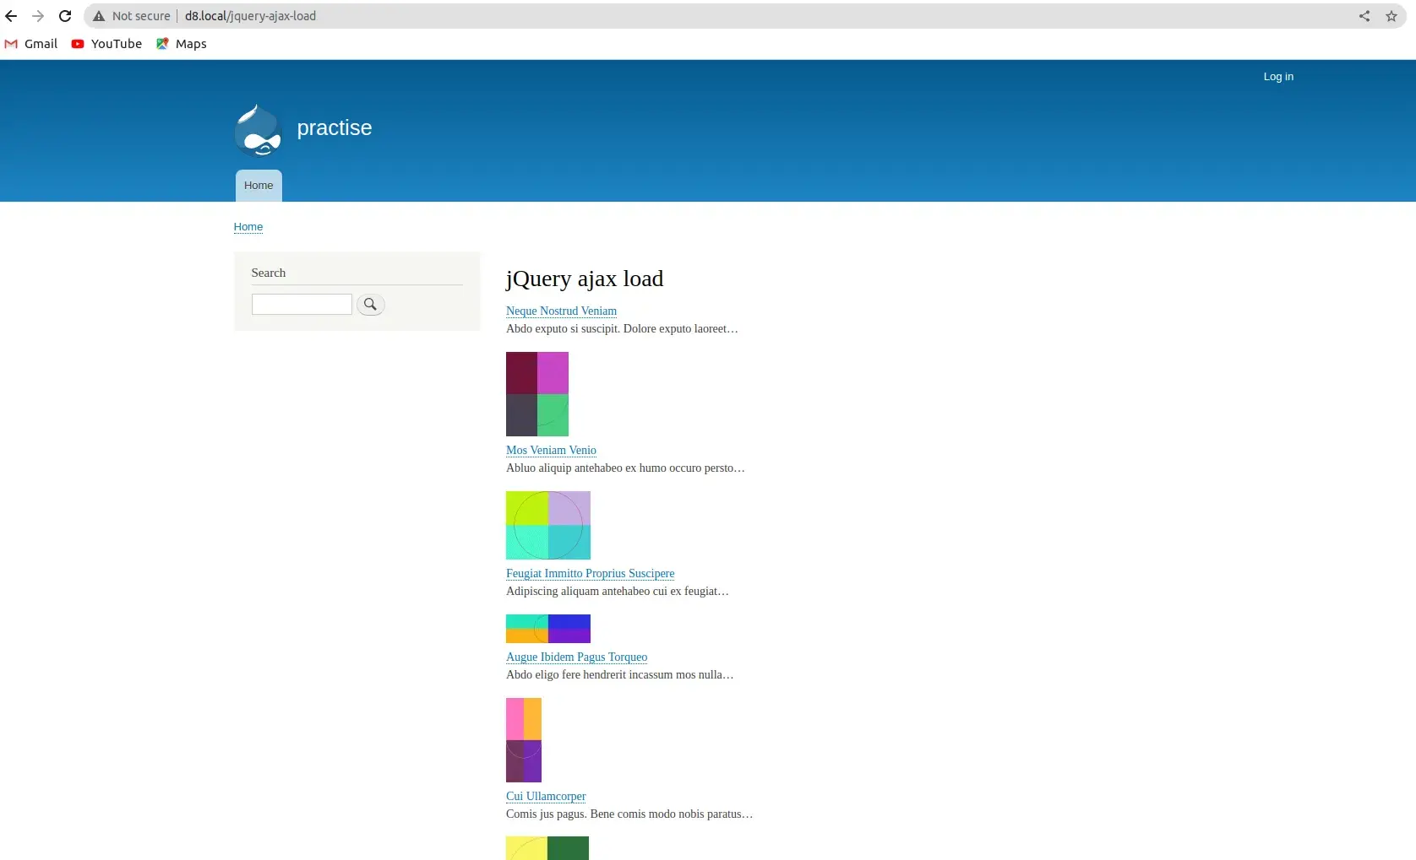Click the search magnifier button
Viewport: 1416px width, 860px height.
[370, 305]
